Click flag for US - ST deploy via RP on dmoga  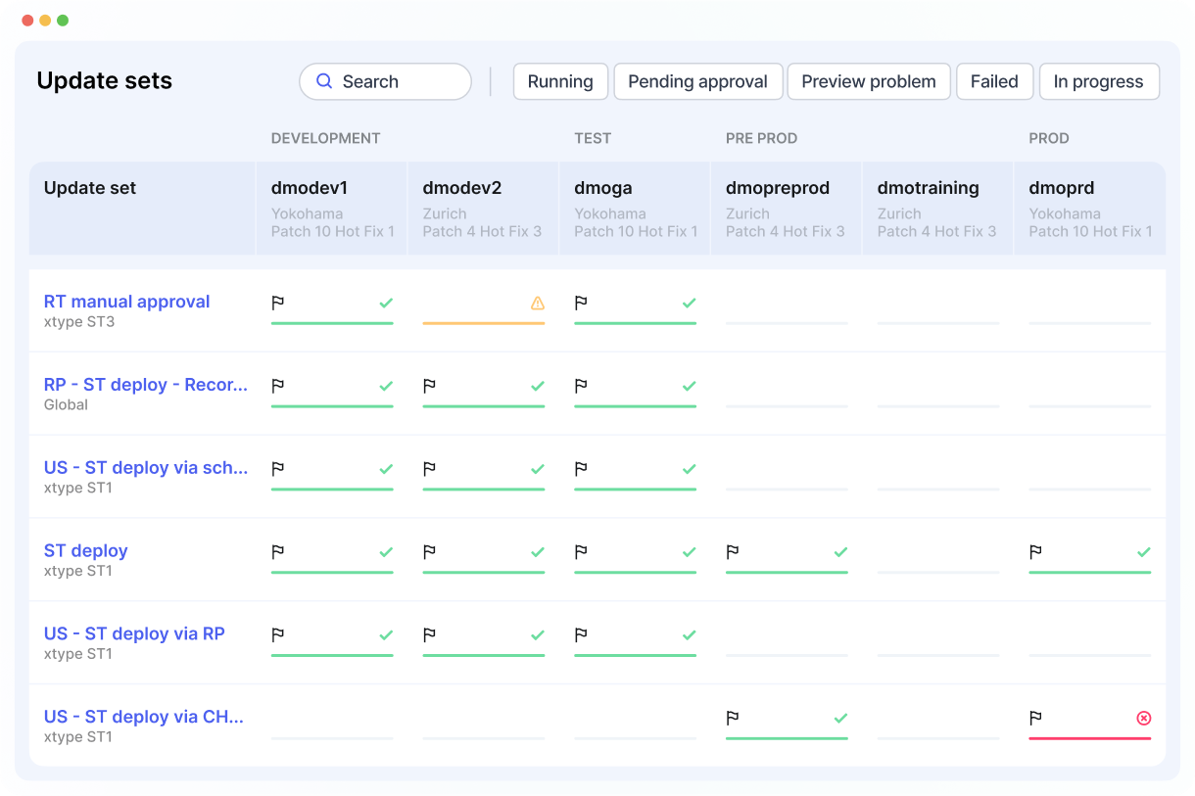(x=581, y=634)
